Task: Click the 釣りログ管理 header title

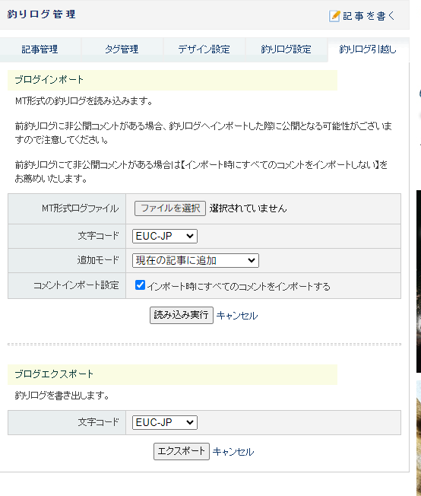Action: (x=41, y=14)
